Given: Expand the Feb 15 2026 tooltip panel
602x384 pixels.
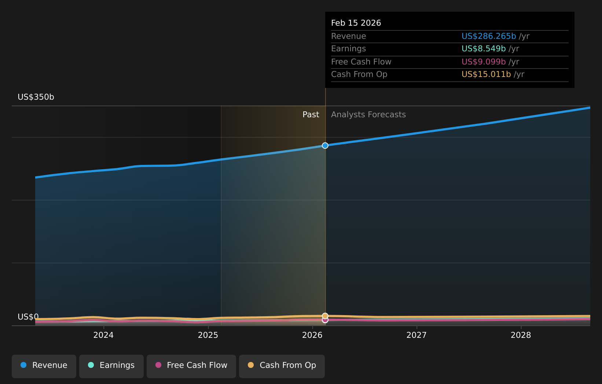Looking at the screenshot, I should click(356, 22).
